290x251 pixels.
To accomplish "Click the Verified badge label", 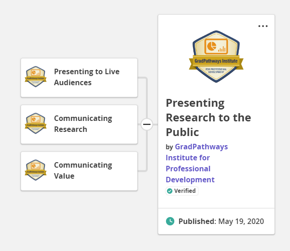I will tap(182, 191).
